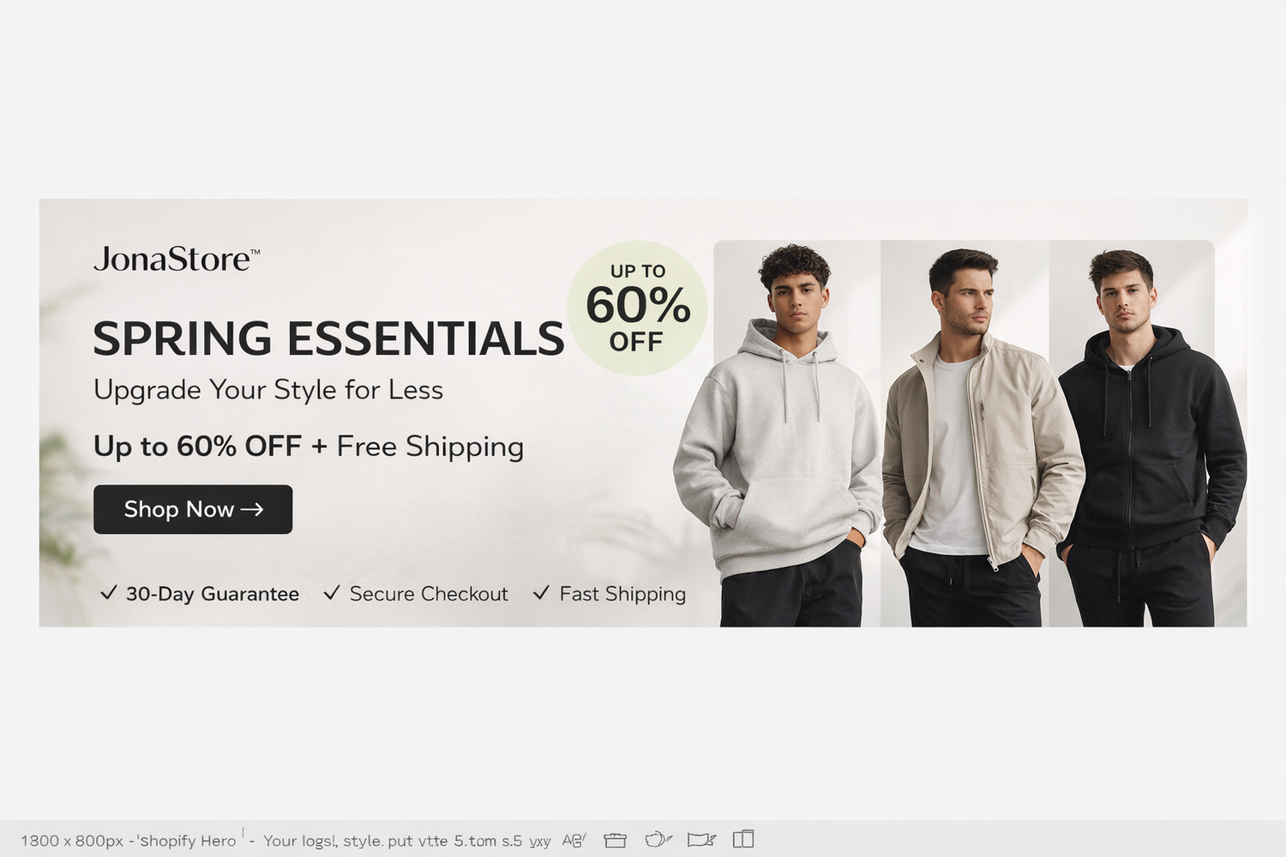Select the SPRING ESSENTIALS headline
This screenshot has width=1286, height=857.
328,338
